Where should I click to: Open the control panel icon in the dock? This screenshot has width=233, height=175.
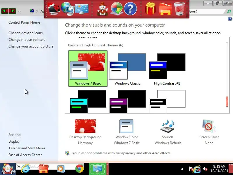click(82, 9)
